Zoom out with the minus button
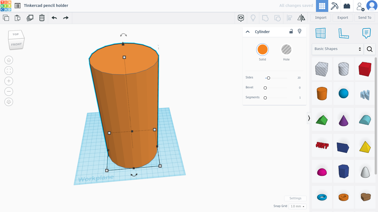This screenshot has width=378, height=212. (x=9, y=91)
